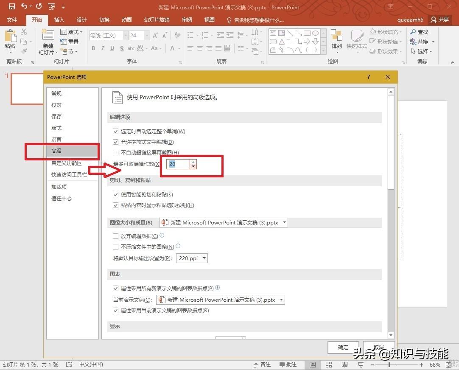Enable 不自动超链接屏幕截图 option
The width and height of the screenshot is (459, 370).
click(x=115, y=152)
